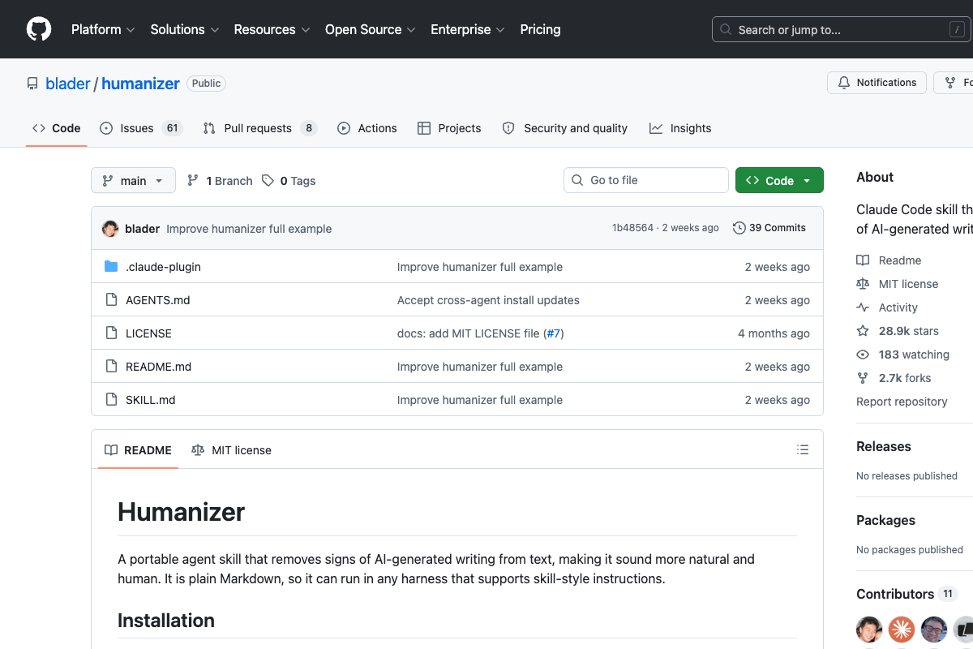Click the folder icon beside .claude-plugin
This screenshot has width=973, height=649.
coord(111,267)
